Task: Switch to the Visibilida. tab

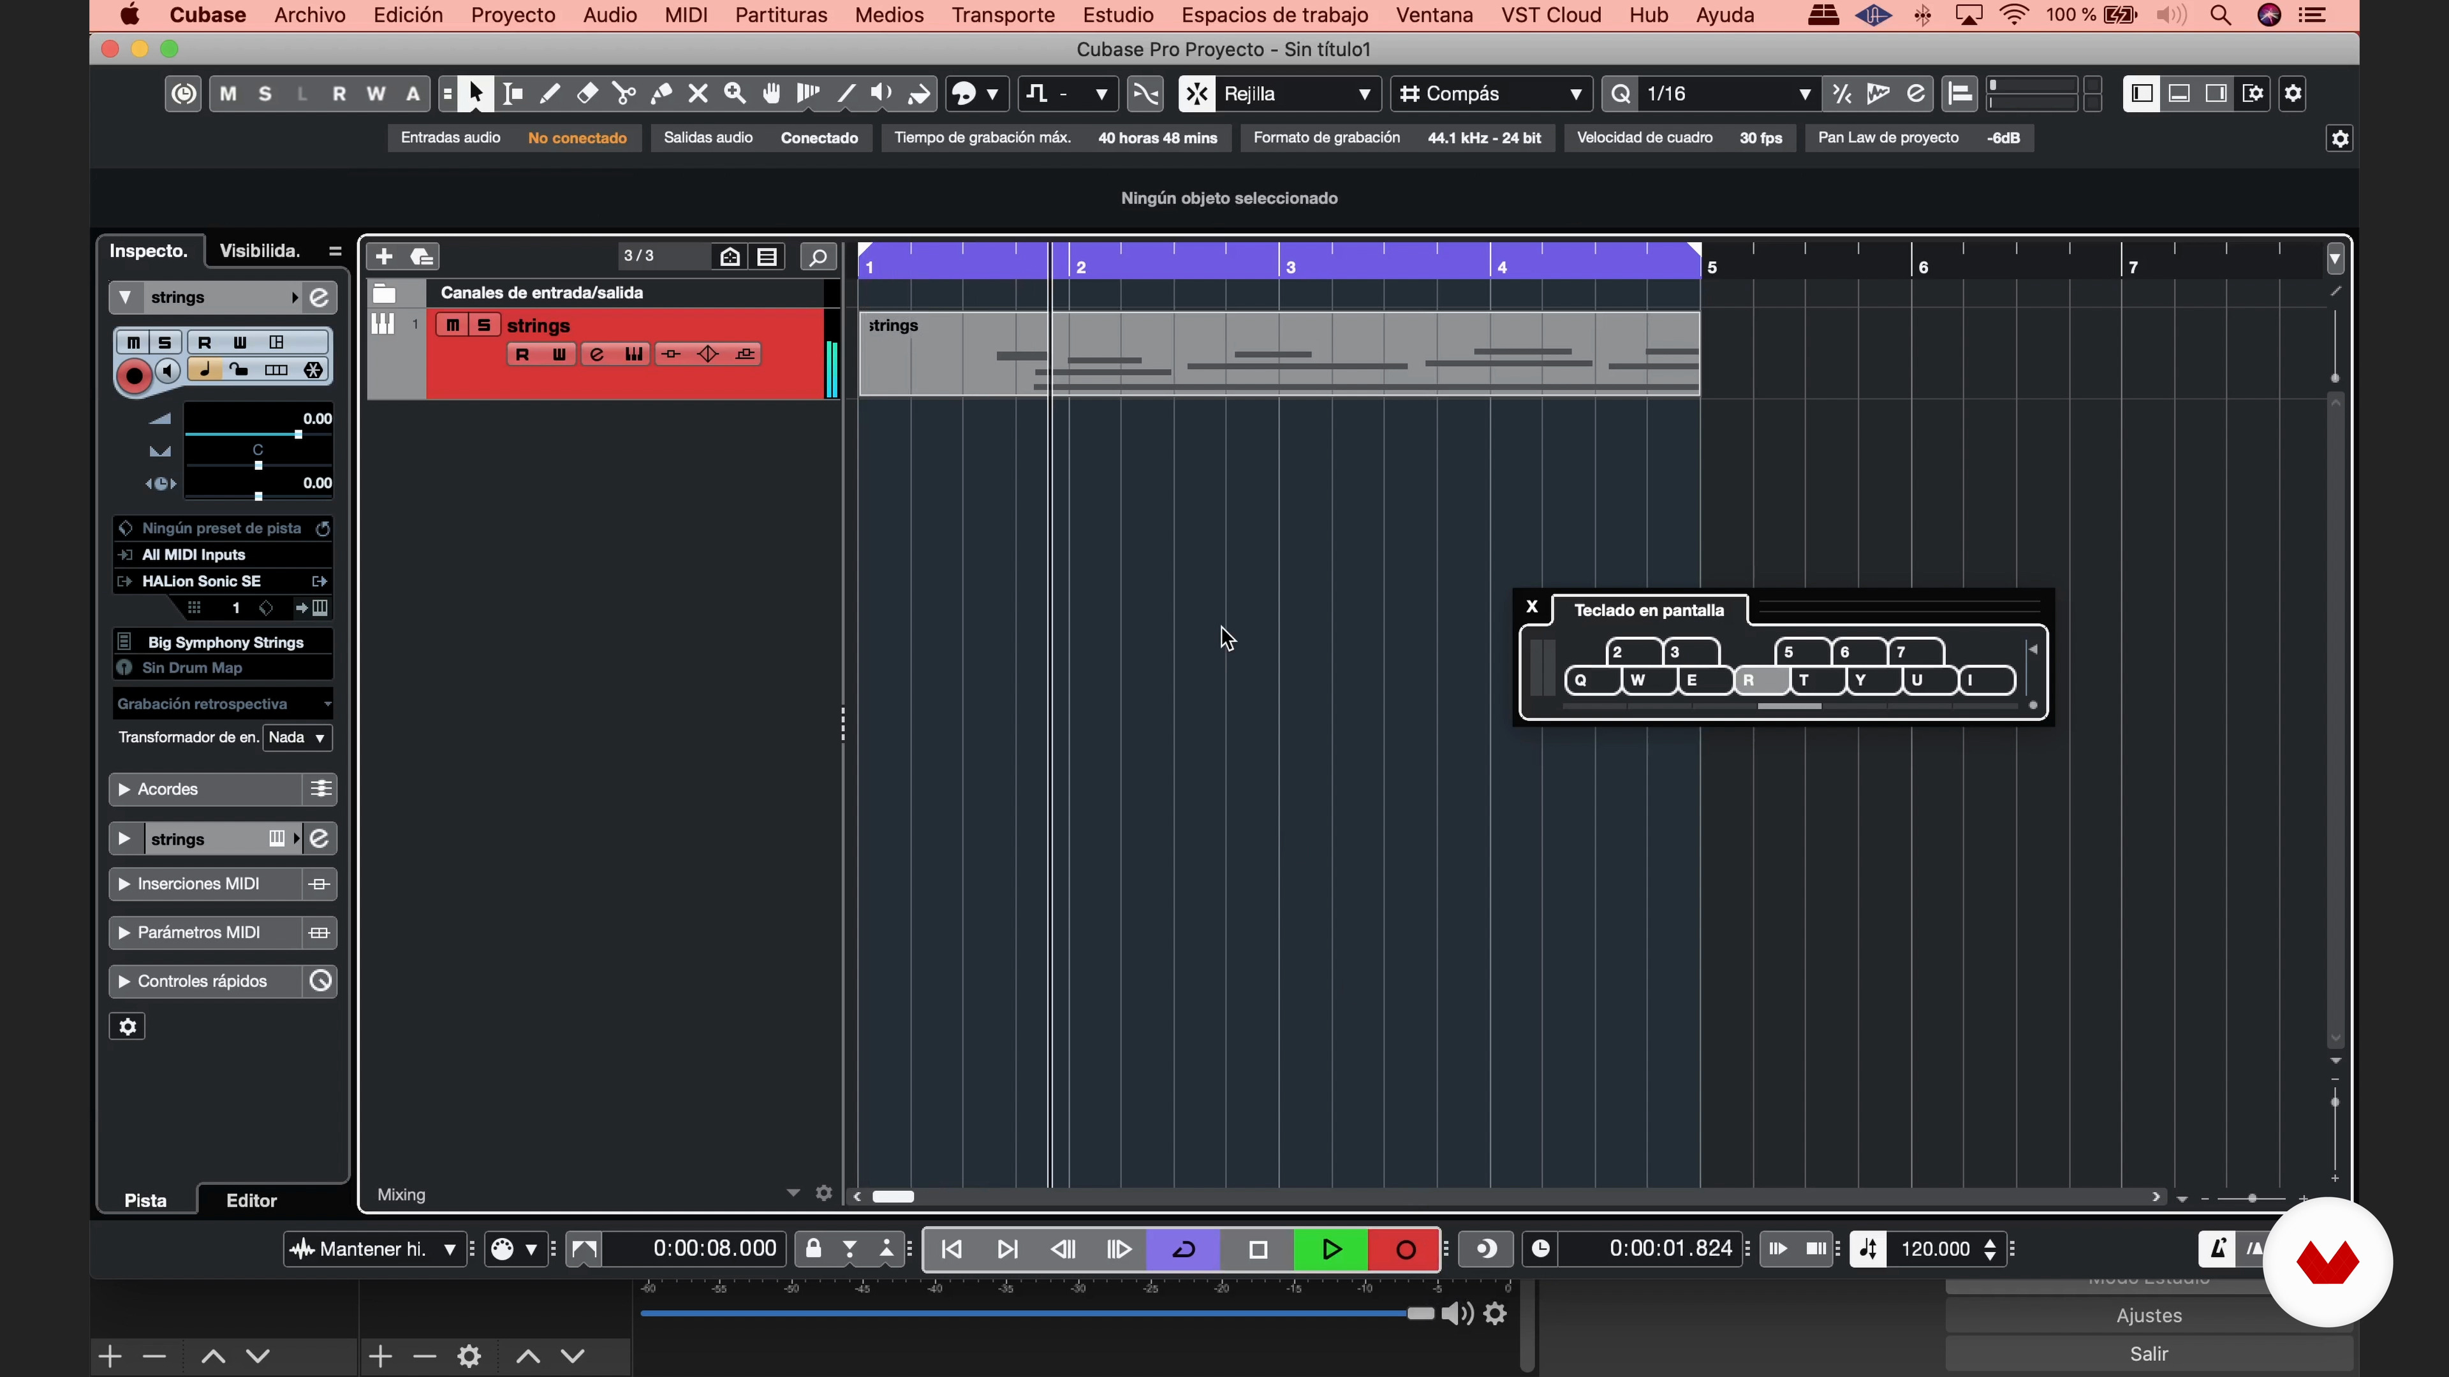Action: (260, 251)
